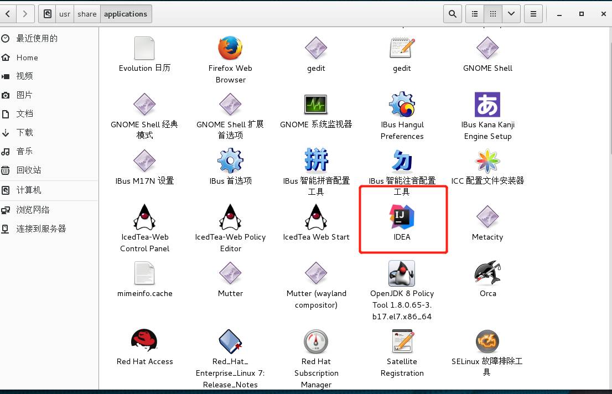Click the gedit icon with notepad and pencil
This screenshot has width=612, height=394.
pyautogui.click(x=402, y=48)
